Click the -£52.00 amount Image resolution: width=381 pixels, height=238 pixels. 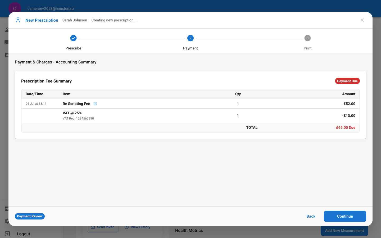pos(349,104)
